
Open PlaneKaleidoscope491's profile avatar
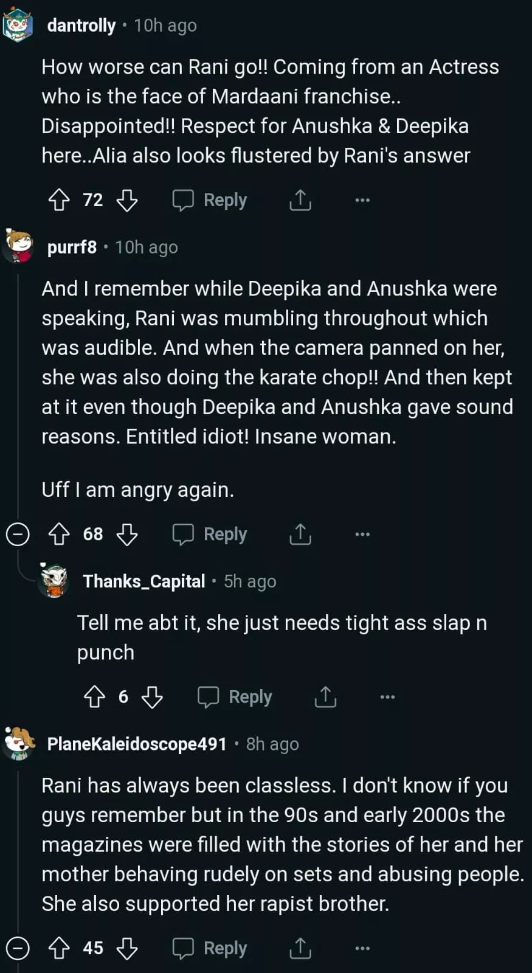(19, 743)
